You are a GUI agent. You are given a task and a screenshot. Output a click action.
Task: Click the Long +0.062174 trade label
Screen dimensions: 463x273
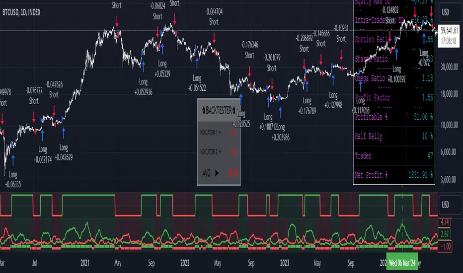[43, 155]
